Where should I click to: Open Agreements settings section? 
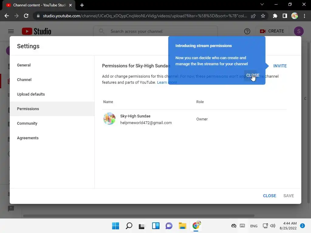click(x=52, y=138)
